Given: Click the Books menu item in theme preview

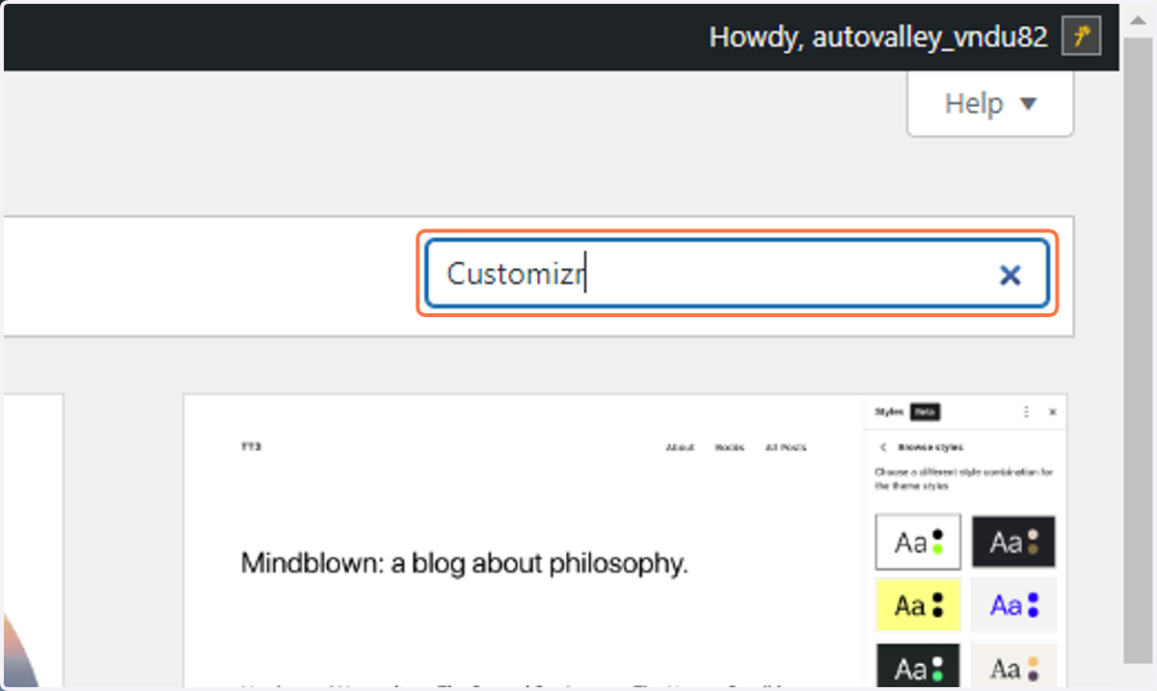Looking at the screenshot, I should [x=730, y=447].
